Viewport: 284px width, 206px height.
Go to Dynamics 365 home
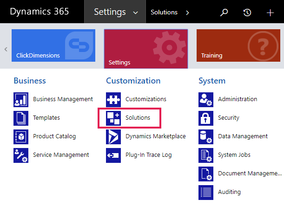[x=40, y=12]
